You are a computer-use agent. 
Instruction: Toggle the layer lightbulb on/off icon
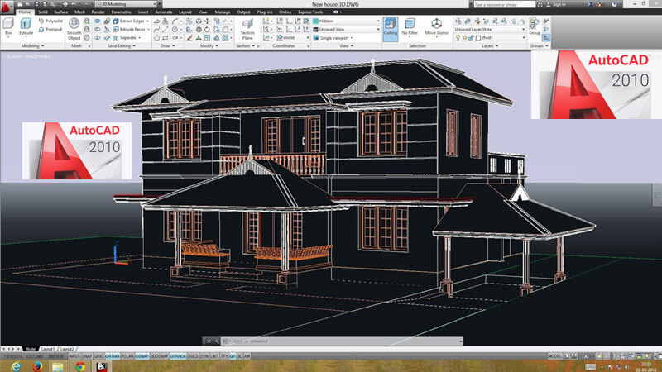458,38
